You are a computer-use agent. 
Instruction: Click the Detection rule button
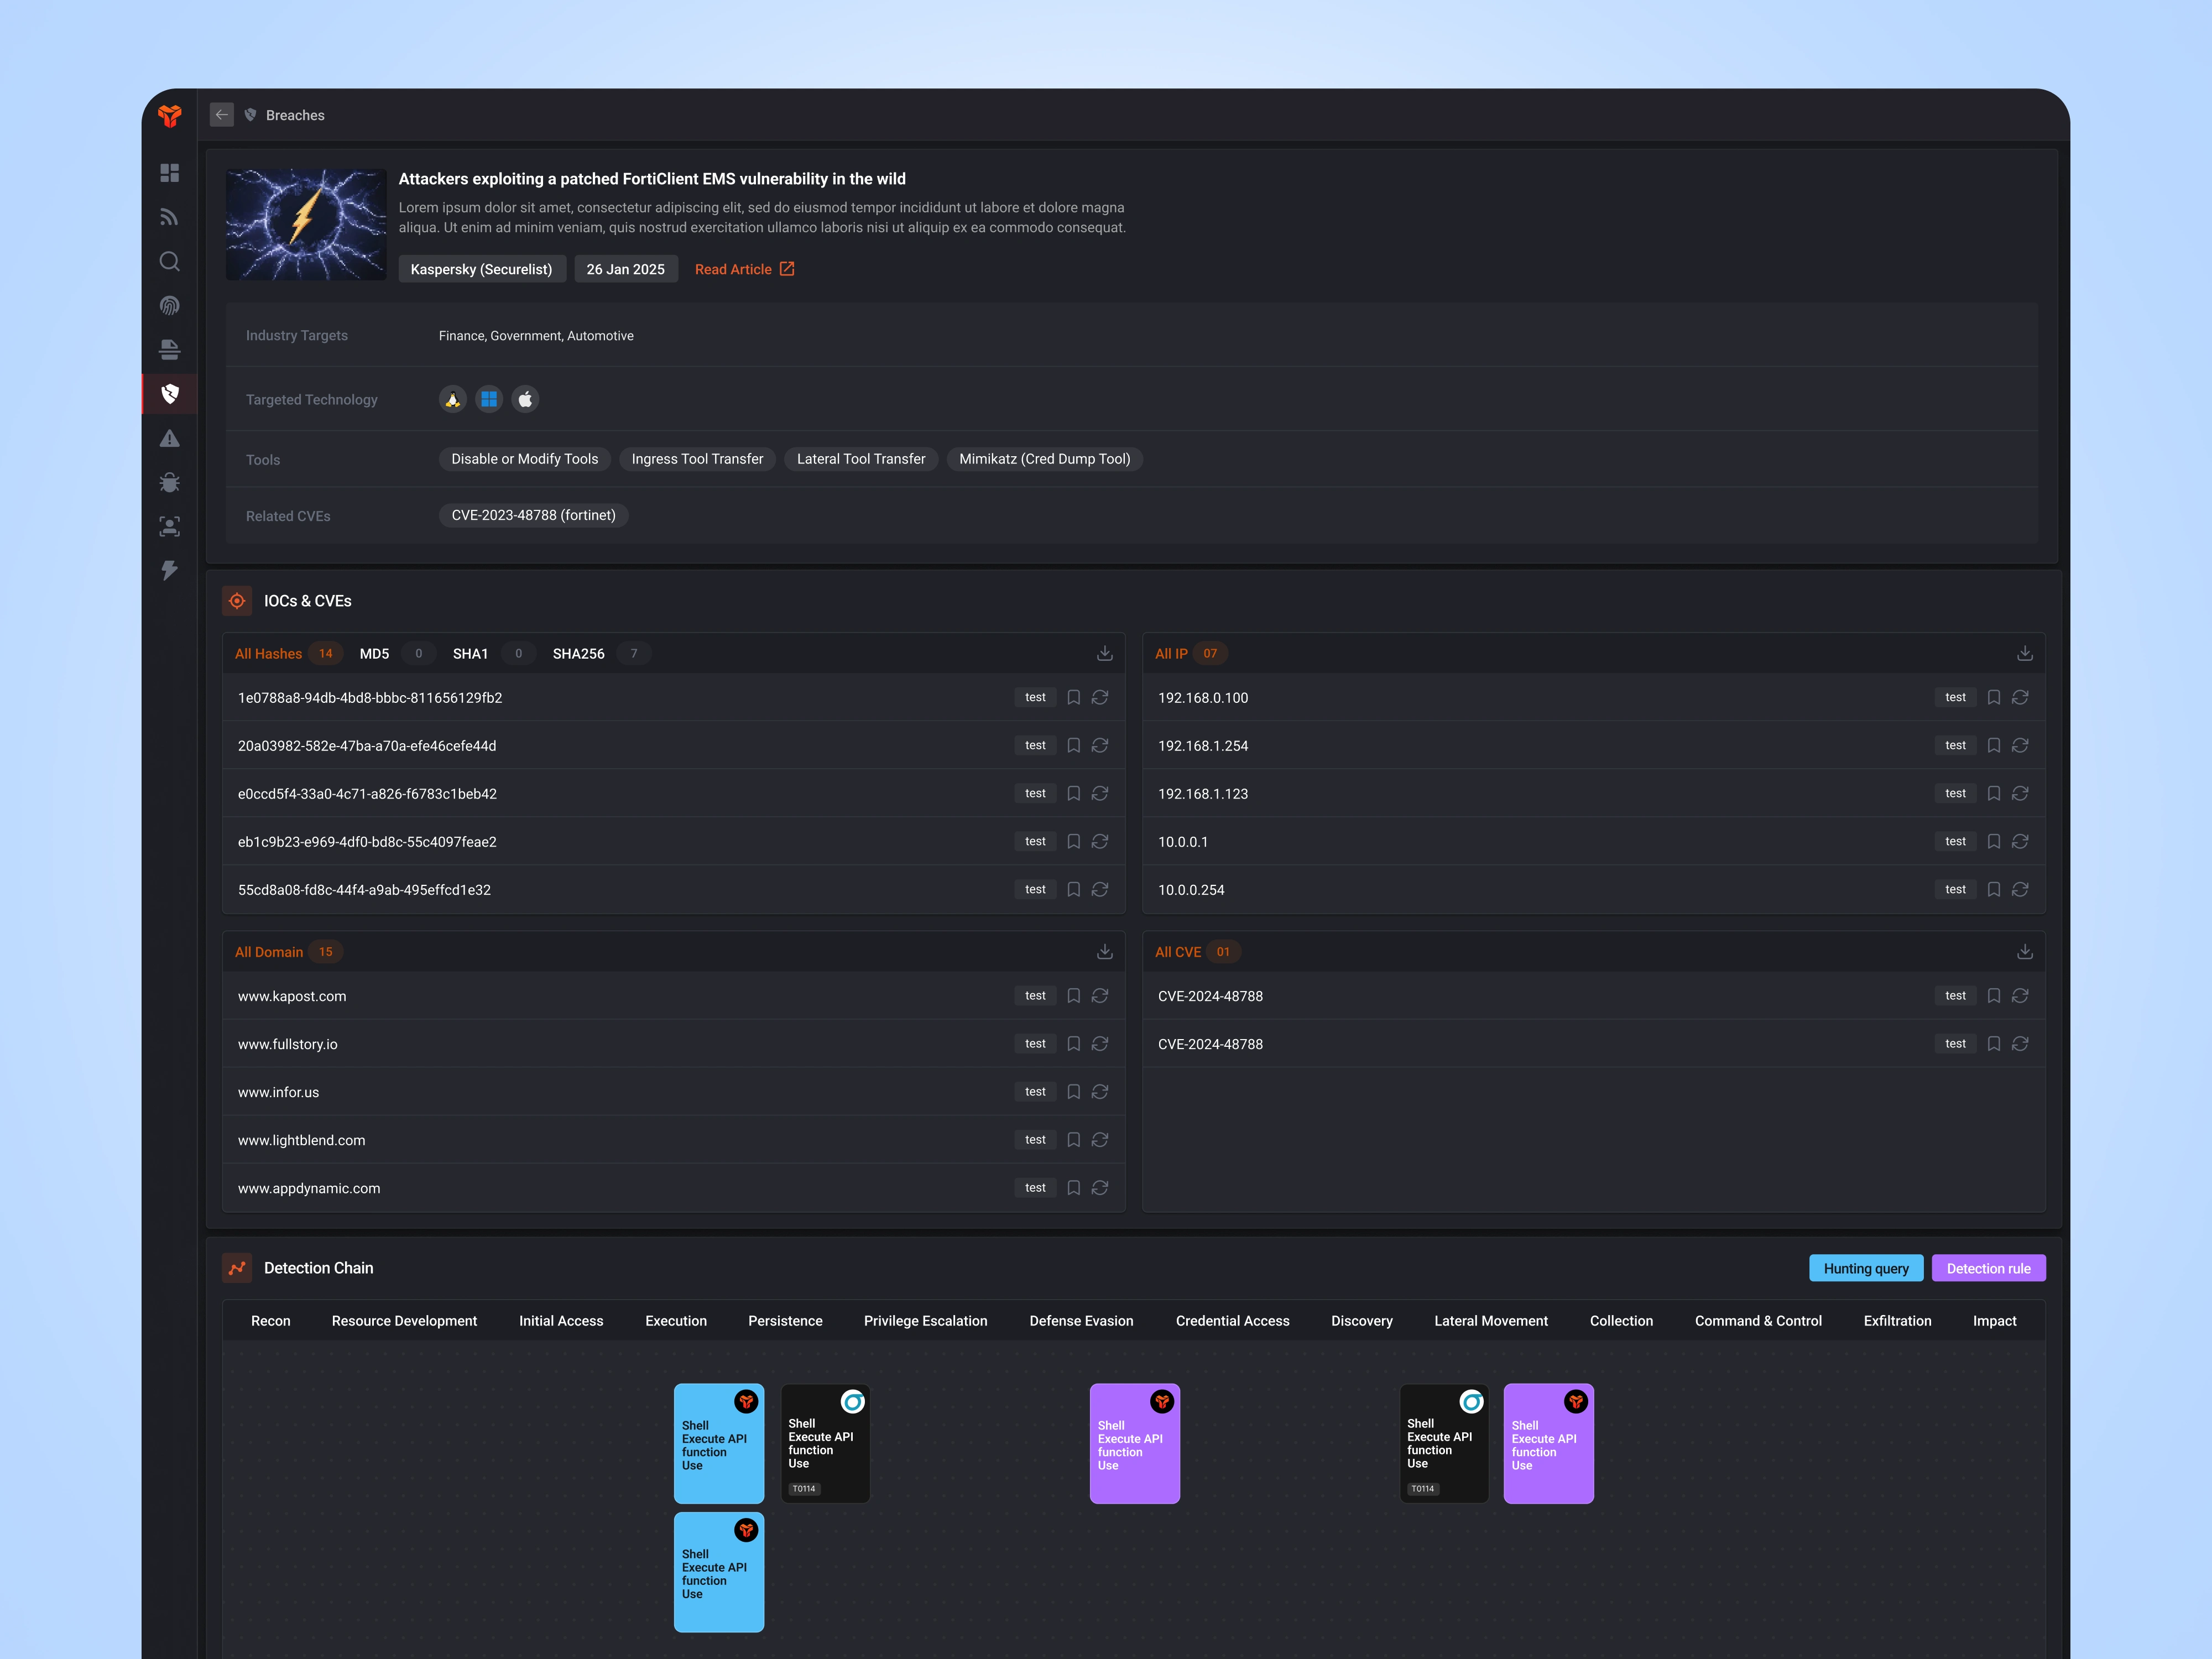(x=1988, y=1267)
